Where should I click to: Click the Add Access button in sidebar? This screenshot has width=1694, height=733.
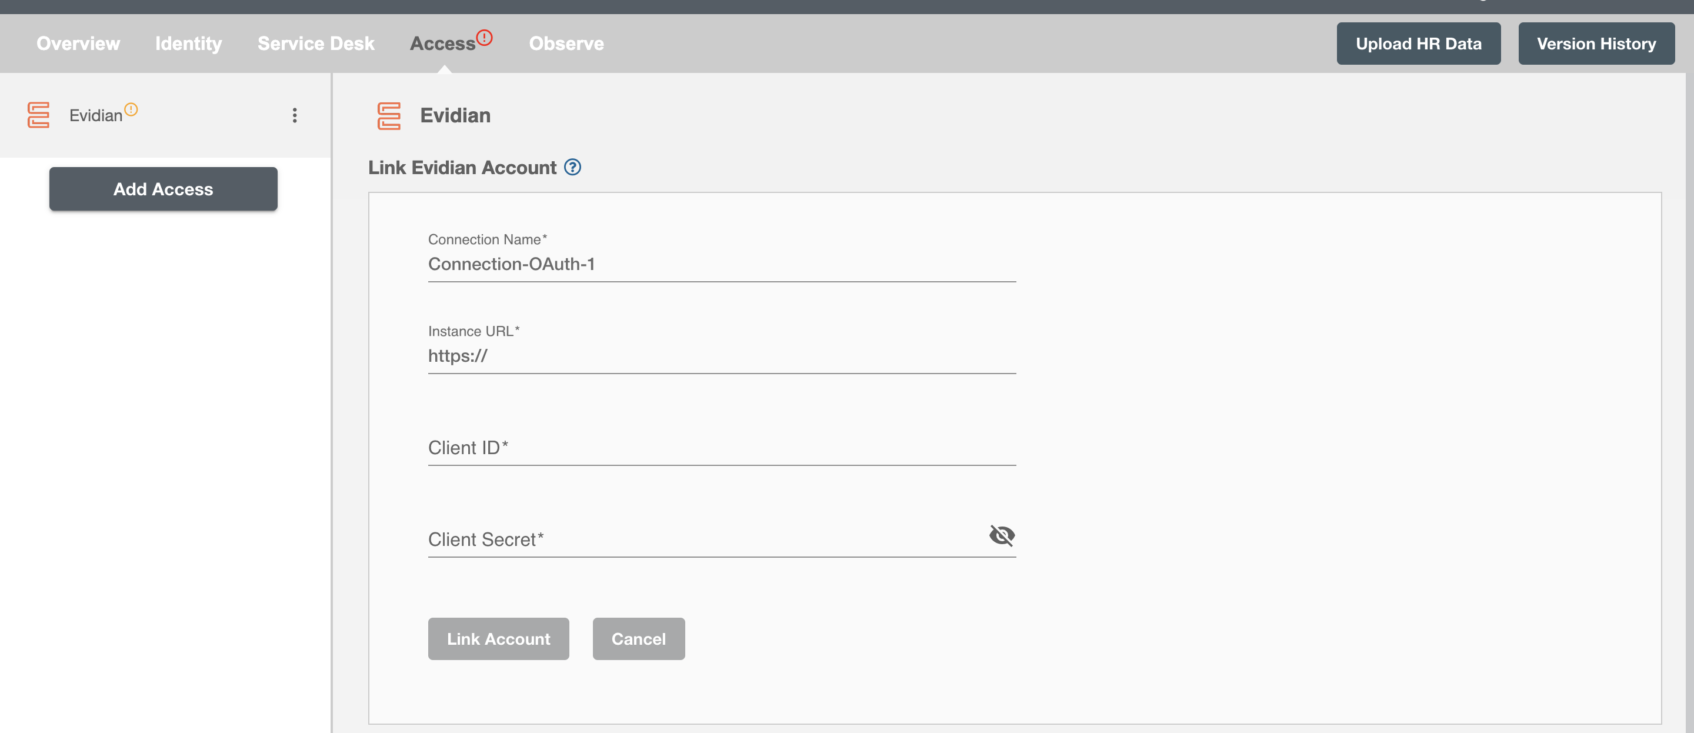click(x=163, y=188)
